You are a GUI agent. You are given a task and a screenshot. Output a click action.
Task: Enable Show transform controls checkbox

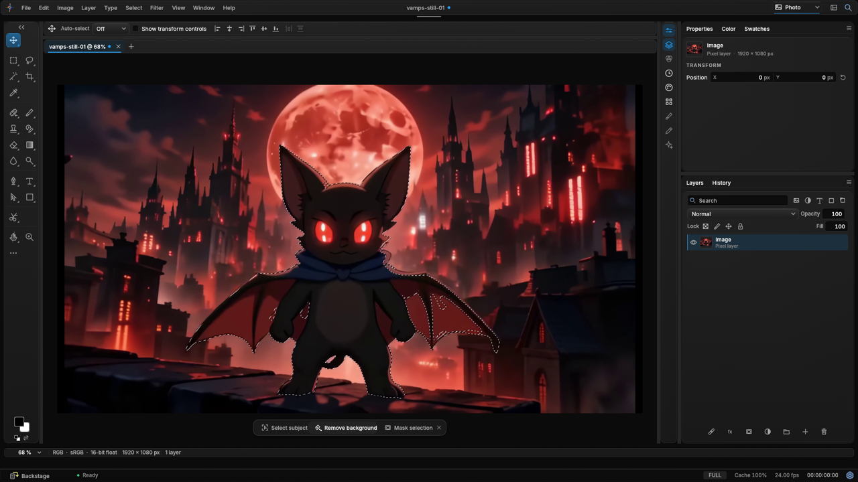click(x=135, y=29)
